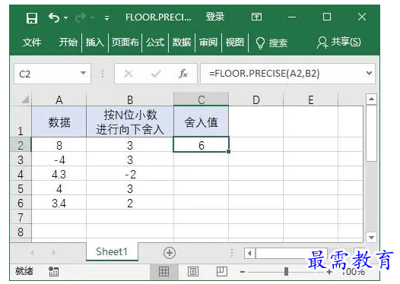Expand the formula bar chevron
400x284 pixels.
click(x=369, y=74)
